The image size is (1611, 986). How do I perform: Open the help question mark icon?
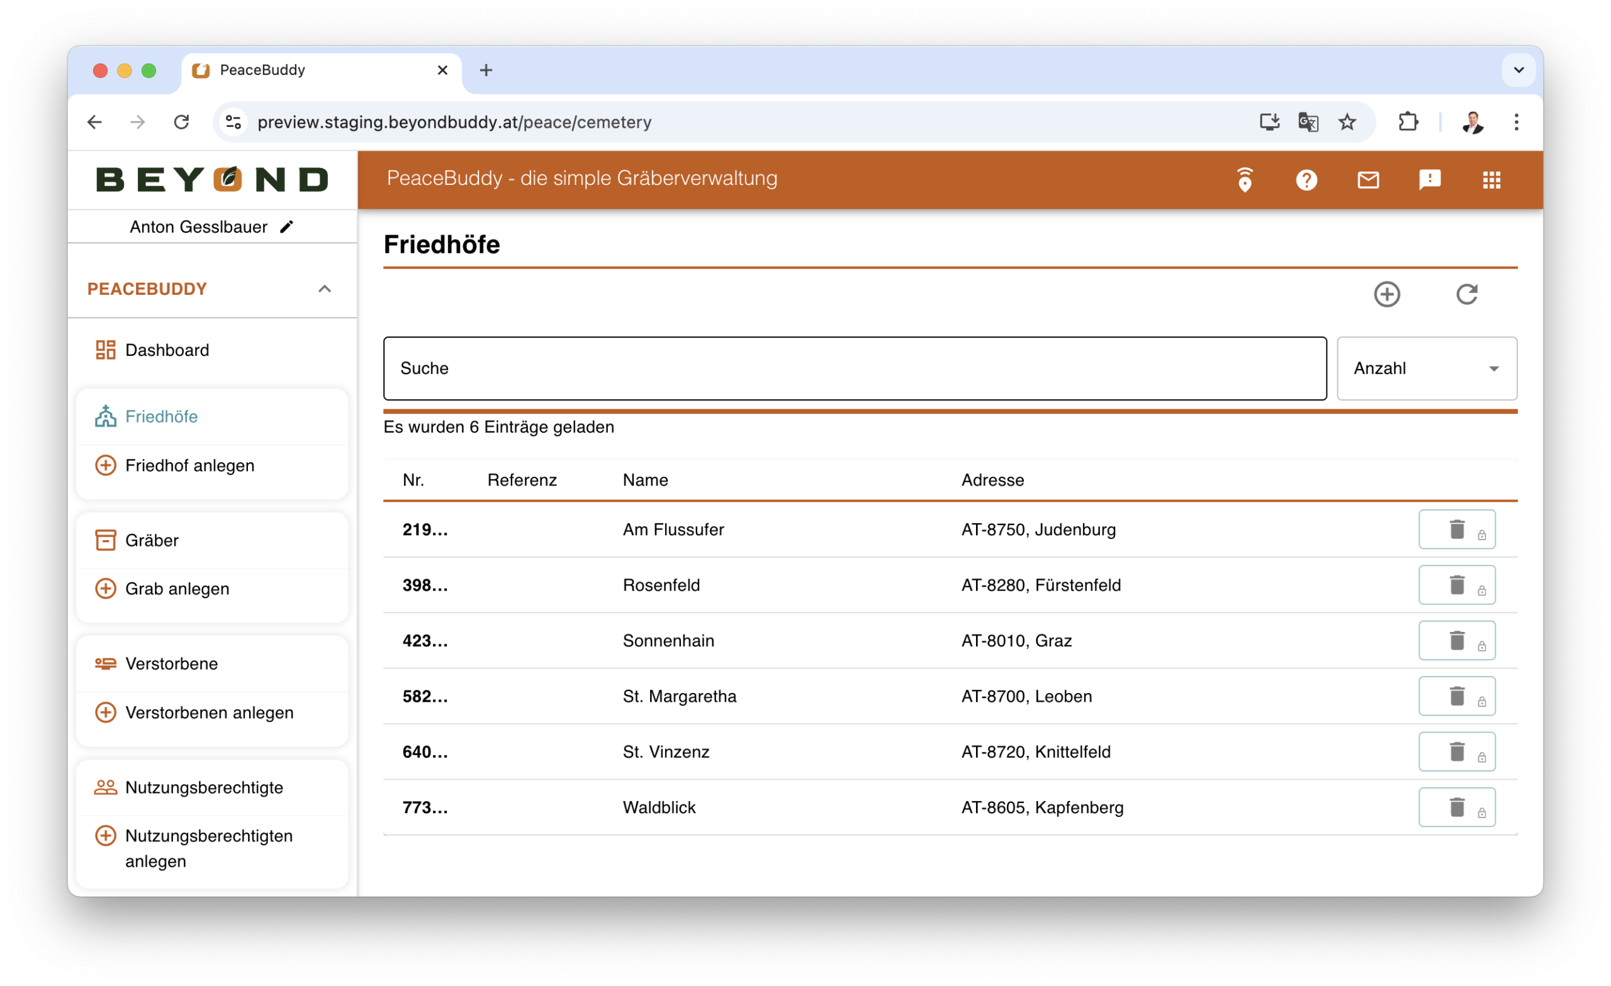pos(1306,180)
